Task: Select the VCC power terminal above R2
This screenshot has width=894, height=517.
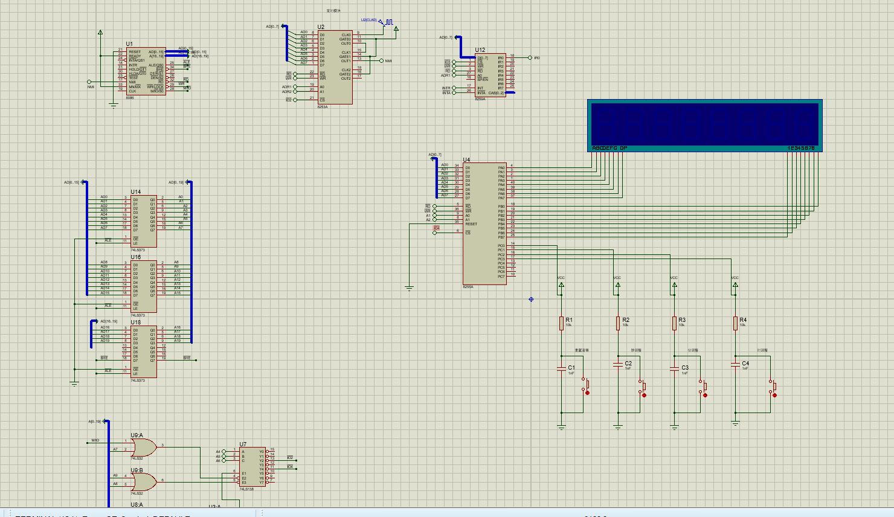Action: [x=618, y=284]
